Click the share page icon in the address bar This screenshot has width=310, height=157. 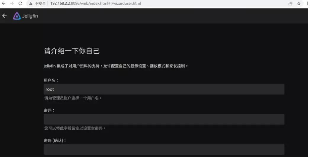point(290,4)
